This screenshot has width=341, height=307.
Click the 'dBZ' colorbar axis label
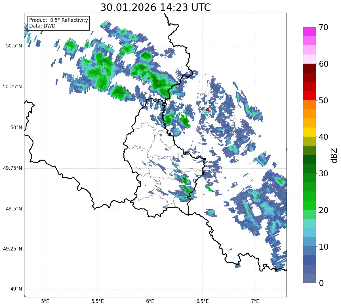(x=334, y=155)
